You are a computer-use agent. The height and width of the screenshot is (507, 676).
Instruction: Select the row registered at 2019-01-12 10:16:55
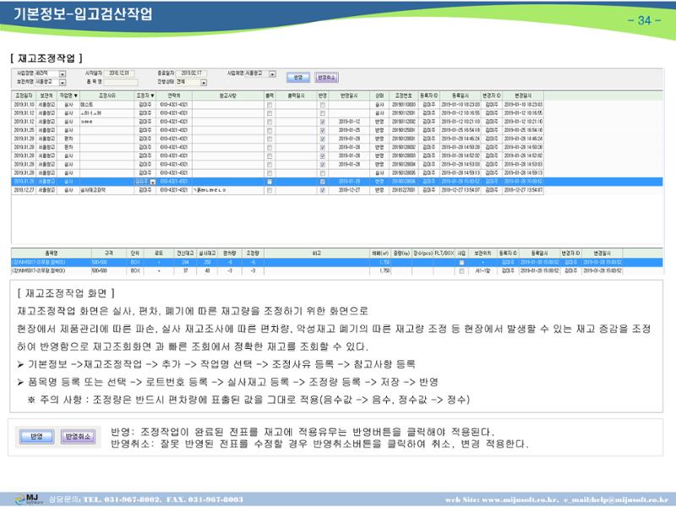point(278,113)
